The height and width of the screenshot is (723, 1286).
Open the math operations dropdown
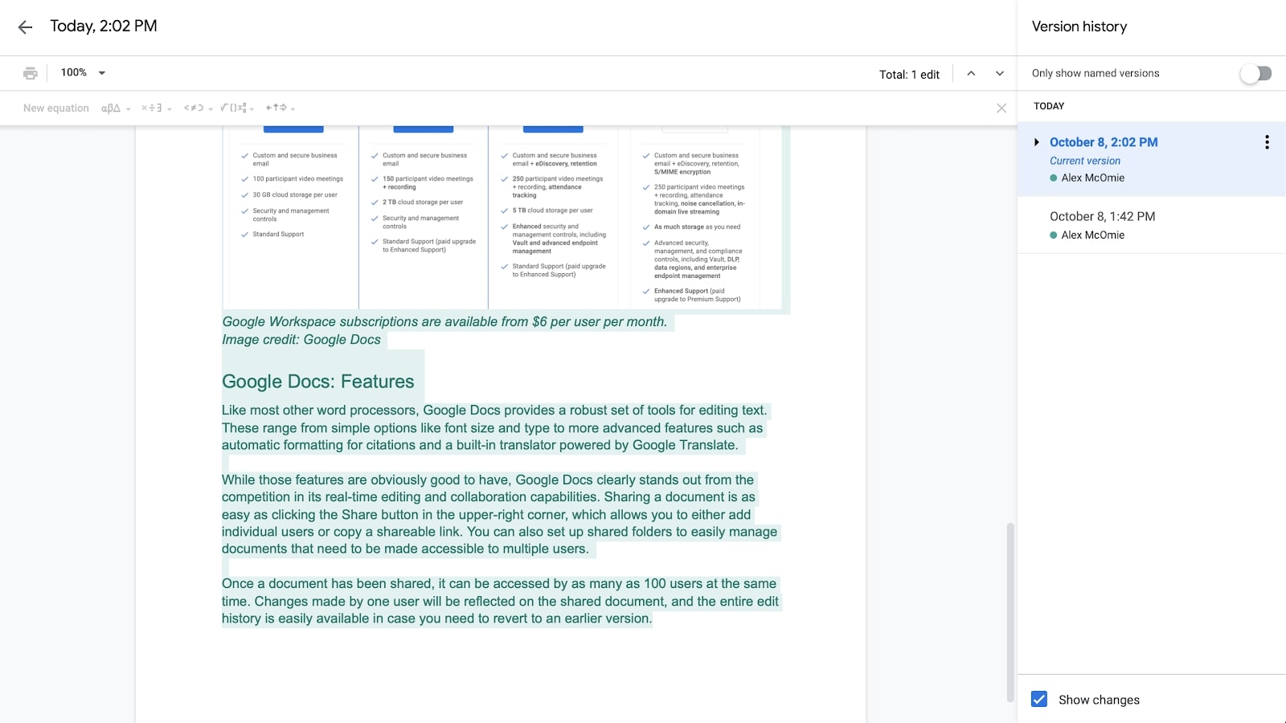point(237,108)
